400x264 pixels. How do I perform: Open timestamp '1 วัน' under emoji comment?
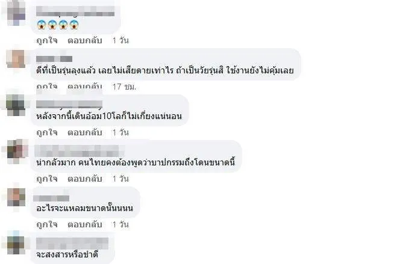[120, 40]
